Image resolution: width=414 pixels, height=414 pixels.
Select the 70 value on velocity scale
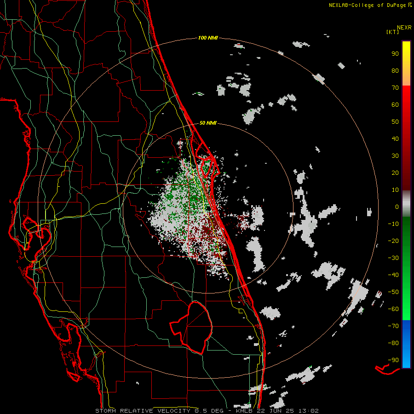coord(395,88)
